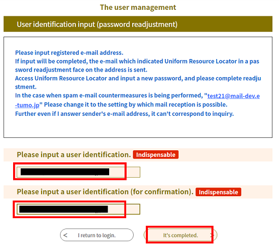The width and height of the screenshot is (279, 252).
Task: Focus the first user identification input field
Action: [78, 172]
